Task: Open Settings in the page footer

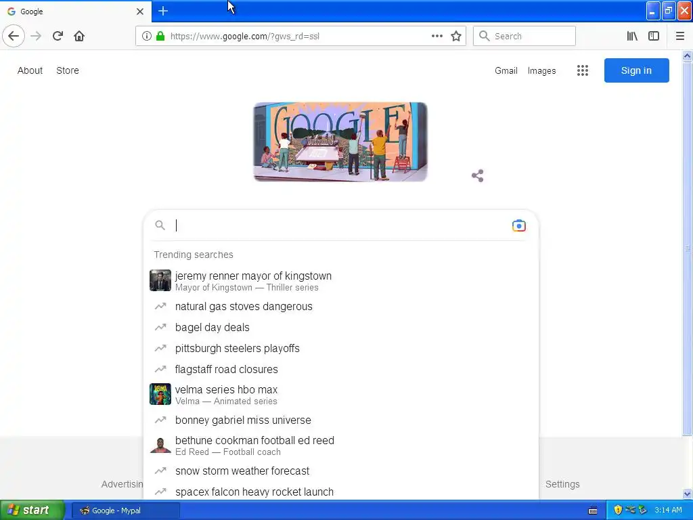Action: point(562,484)
